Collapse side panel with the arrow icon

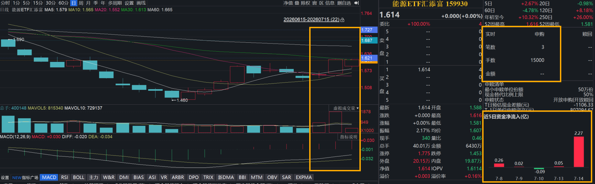356,3
